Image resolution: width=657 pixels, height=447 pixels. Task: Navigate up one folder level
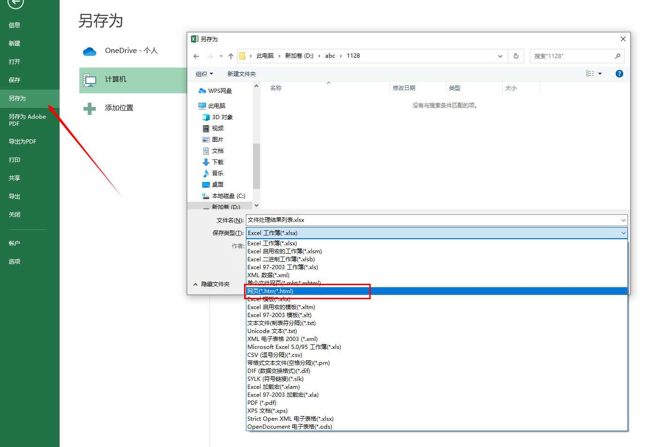click(230, 56)
